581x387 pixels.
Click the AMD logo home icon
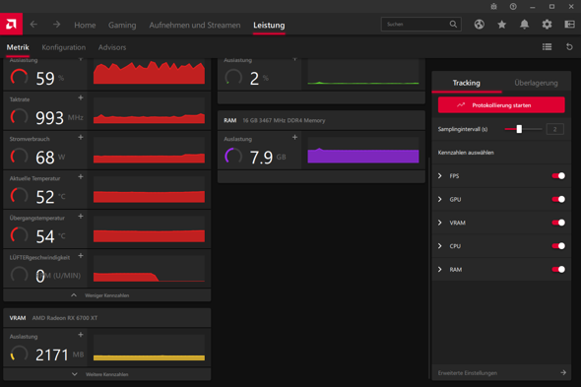[11, 24]
